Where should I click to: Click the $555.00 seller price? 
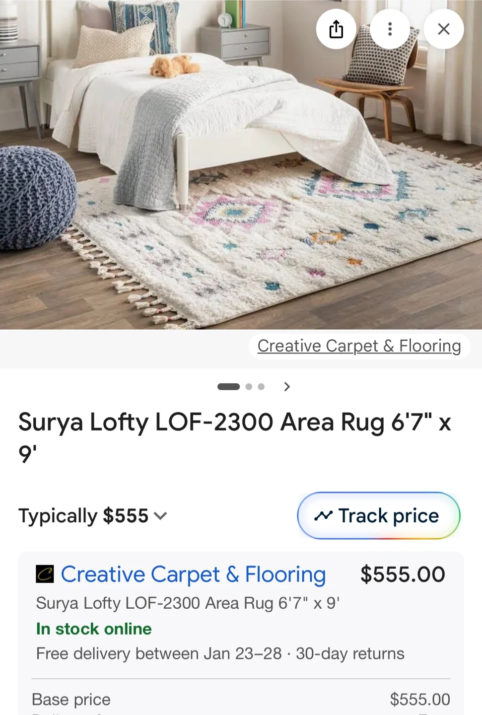403,574
